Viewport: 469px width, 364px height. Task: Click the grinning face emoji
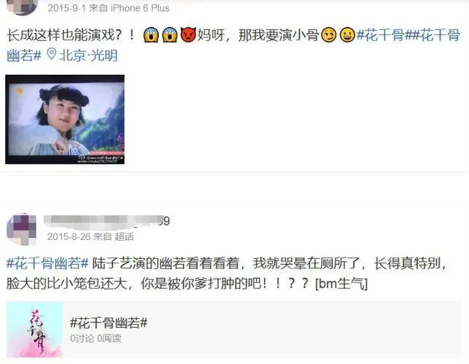pos(347,35)
